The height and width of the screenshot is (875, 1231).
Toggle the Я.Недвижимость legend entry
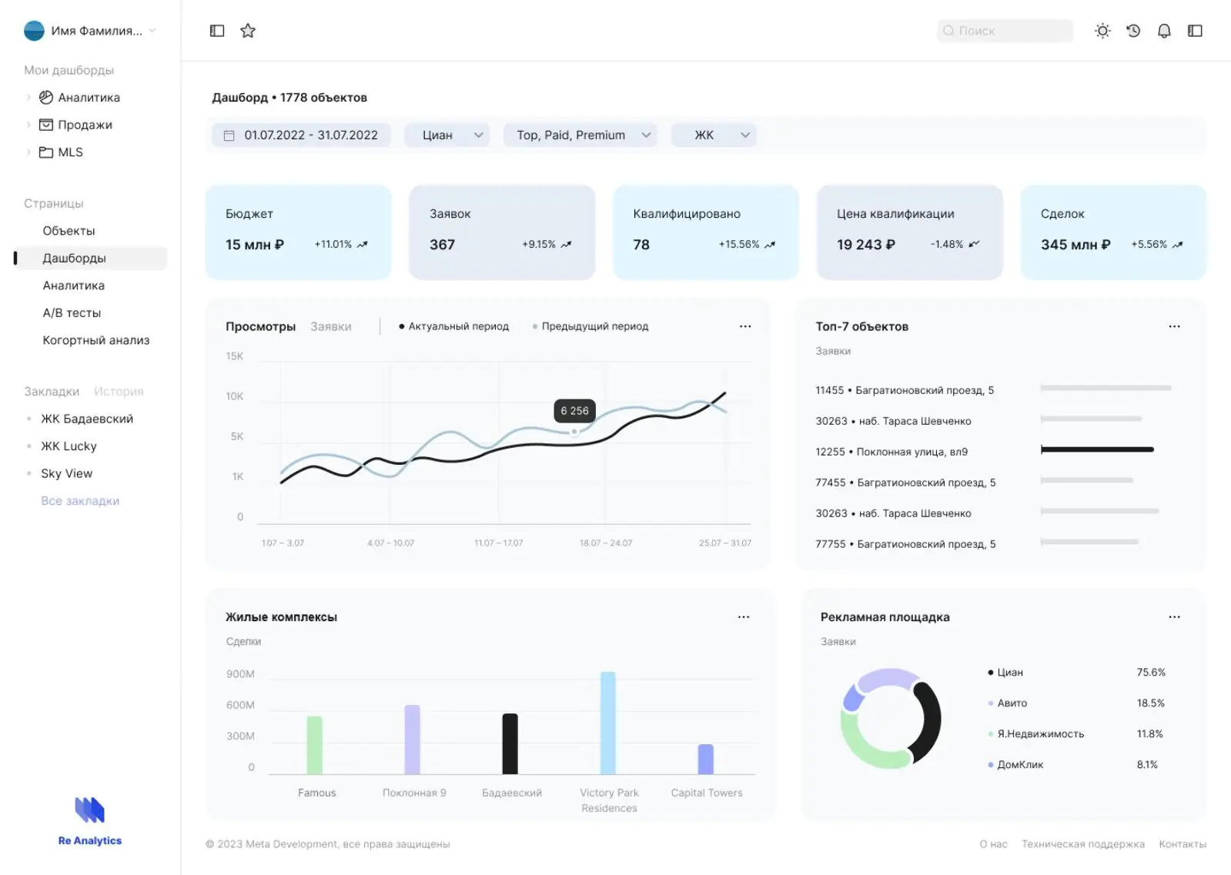coord(1036,734)
